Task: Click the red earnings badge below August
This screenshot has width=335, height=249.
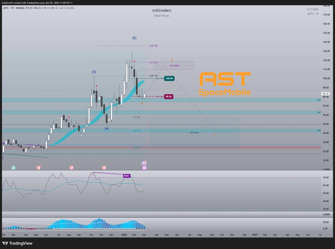Action: (x=71, y=167)
